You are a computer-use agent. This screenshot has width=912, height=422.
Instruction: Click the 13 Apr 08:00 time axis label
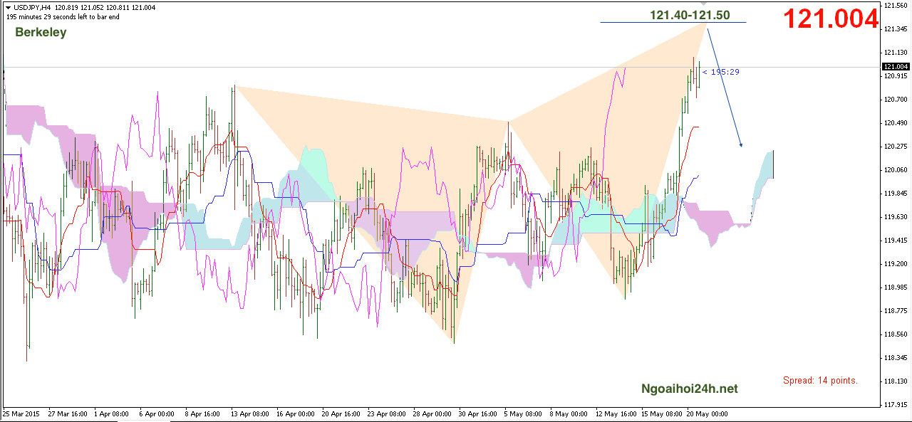click(x=250, y=413)
